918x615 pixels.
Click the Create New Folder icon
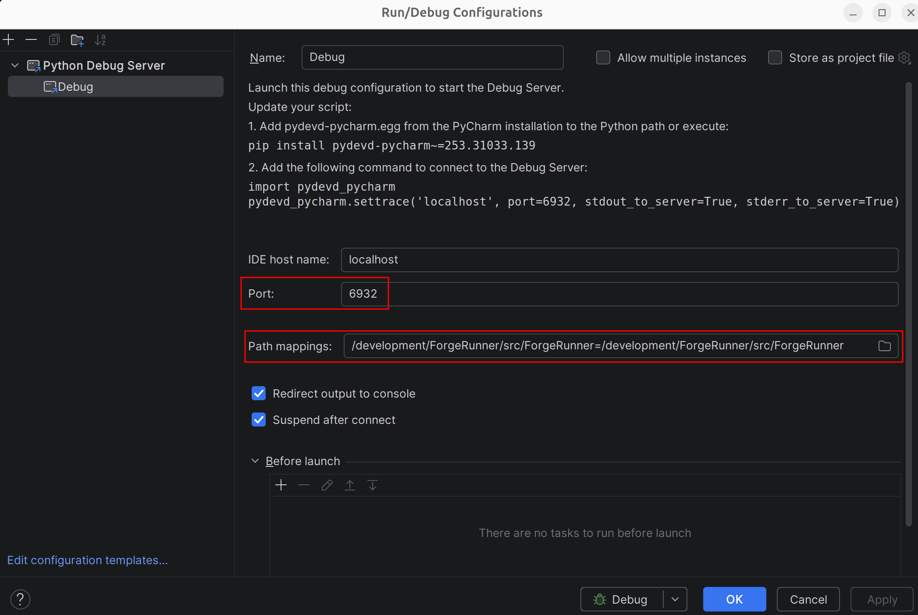pyautogui.click(x=77, y=40)
